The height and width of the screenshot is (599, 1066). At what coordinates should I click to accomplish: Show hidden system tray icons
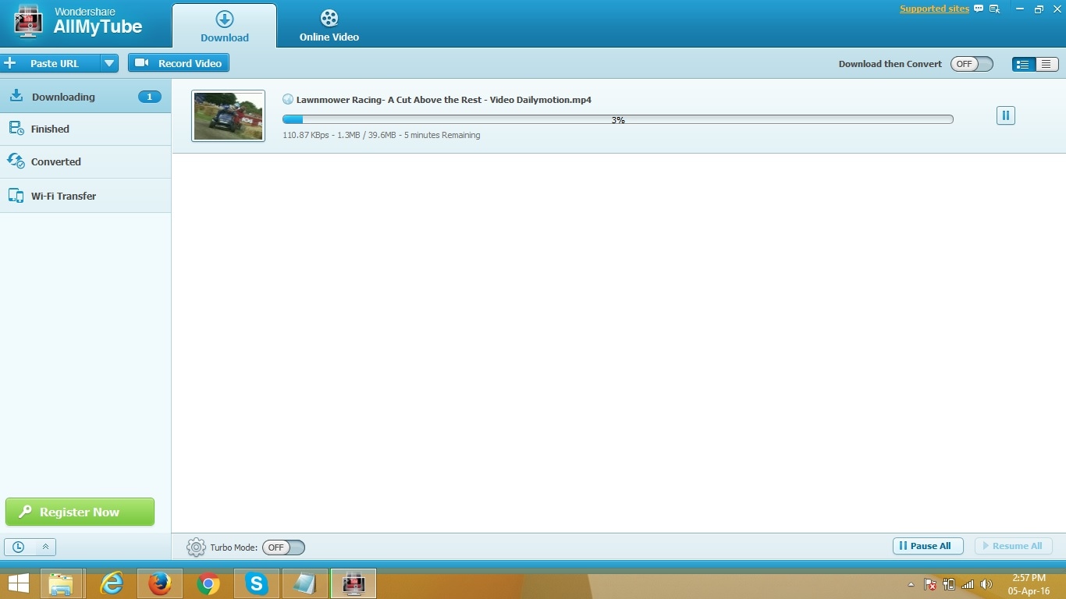pos(911,584)
